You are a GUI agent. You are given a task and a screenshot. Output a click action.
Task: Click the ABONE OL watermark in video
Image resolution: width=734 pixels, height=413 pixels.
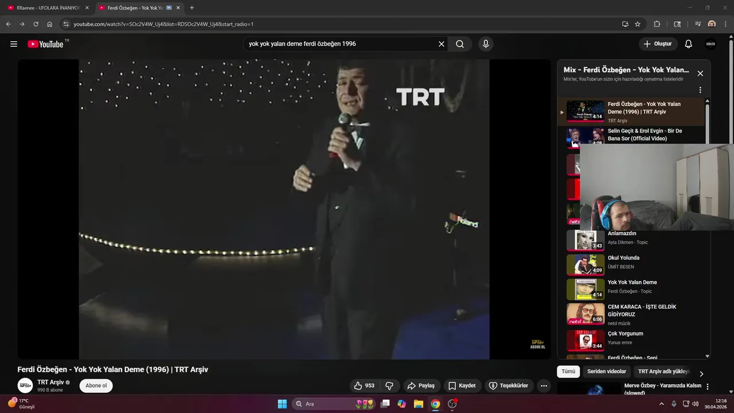click(537, 344)
